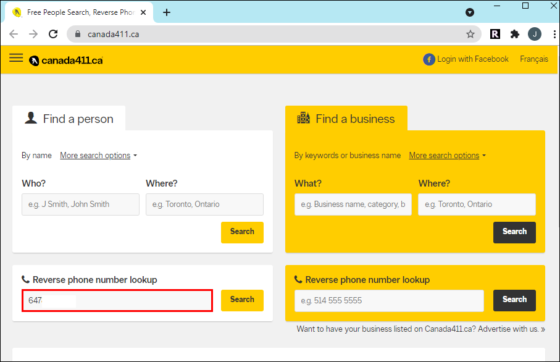Switch language to Français
The height and width of the screenshot is (362, 560).
click(x=534, y=59)
